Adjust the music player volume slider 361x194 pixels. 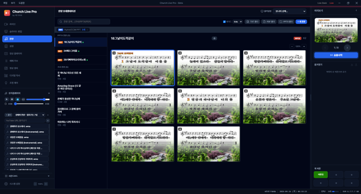coord(38,99)
